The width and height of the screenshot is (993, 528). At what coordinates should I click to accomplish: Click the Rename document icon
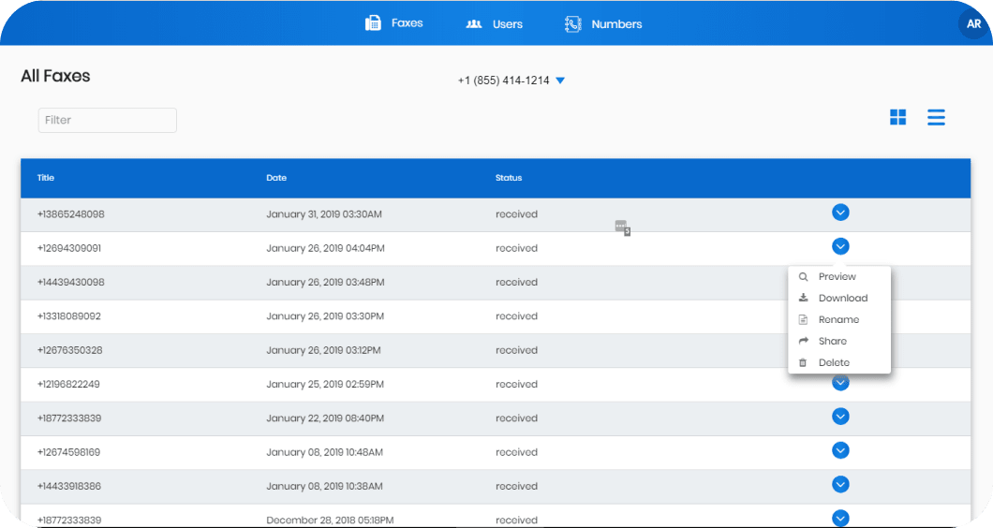point(803,320)
